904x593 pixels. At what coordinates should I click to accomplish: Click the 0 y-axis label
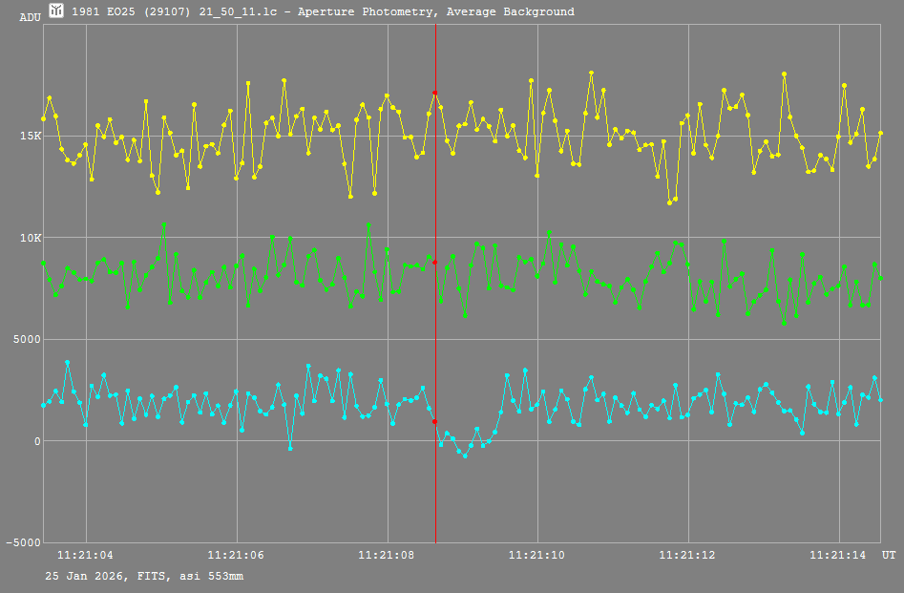tap(37, 441)
